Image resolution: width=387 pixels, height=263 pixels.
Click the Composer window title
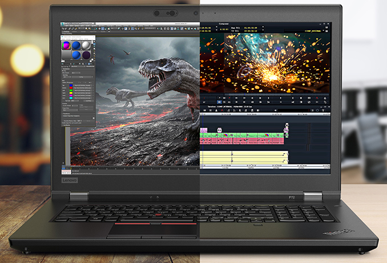224,24
